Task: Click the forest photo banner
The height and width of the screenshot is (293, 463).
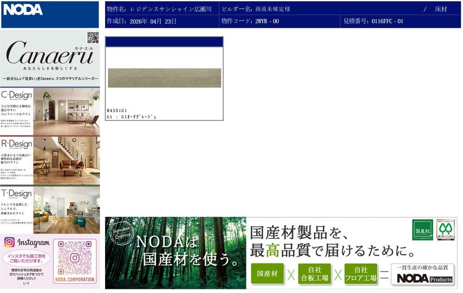Action: click(x=175, y=253)
